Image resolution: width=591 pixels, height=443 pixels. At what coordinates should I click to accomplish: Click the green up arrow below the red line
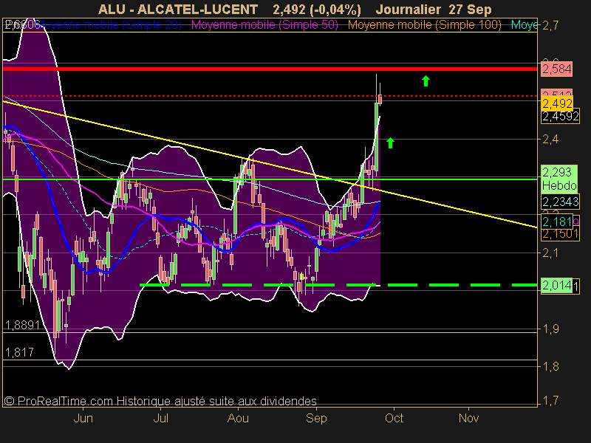(x=426, y=80)
